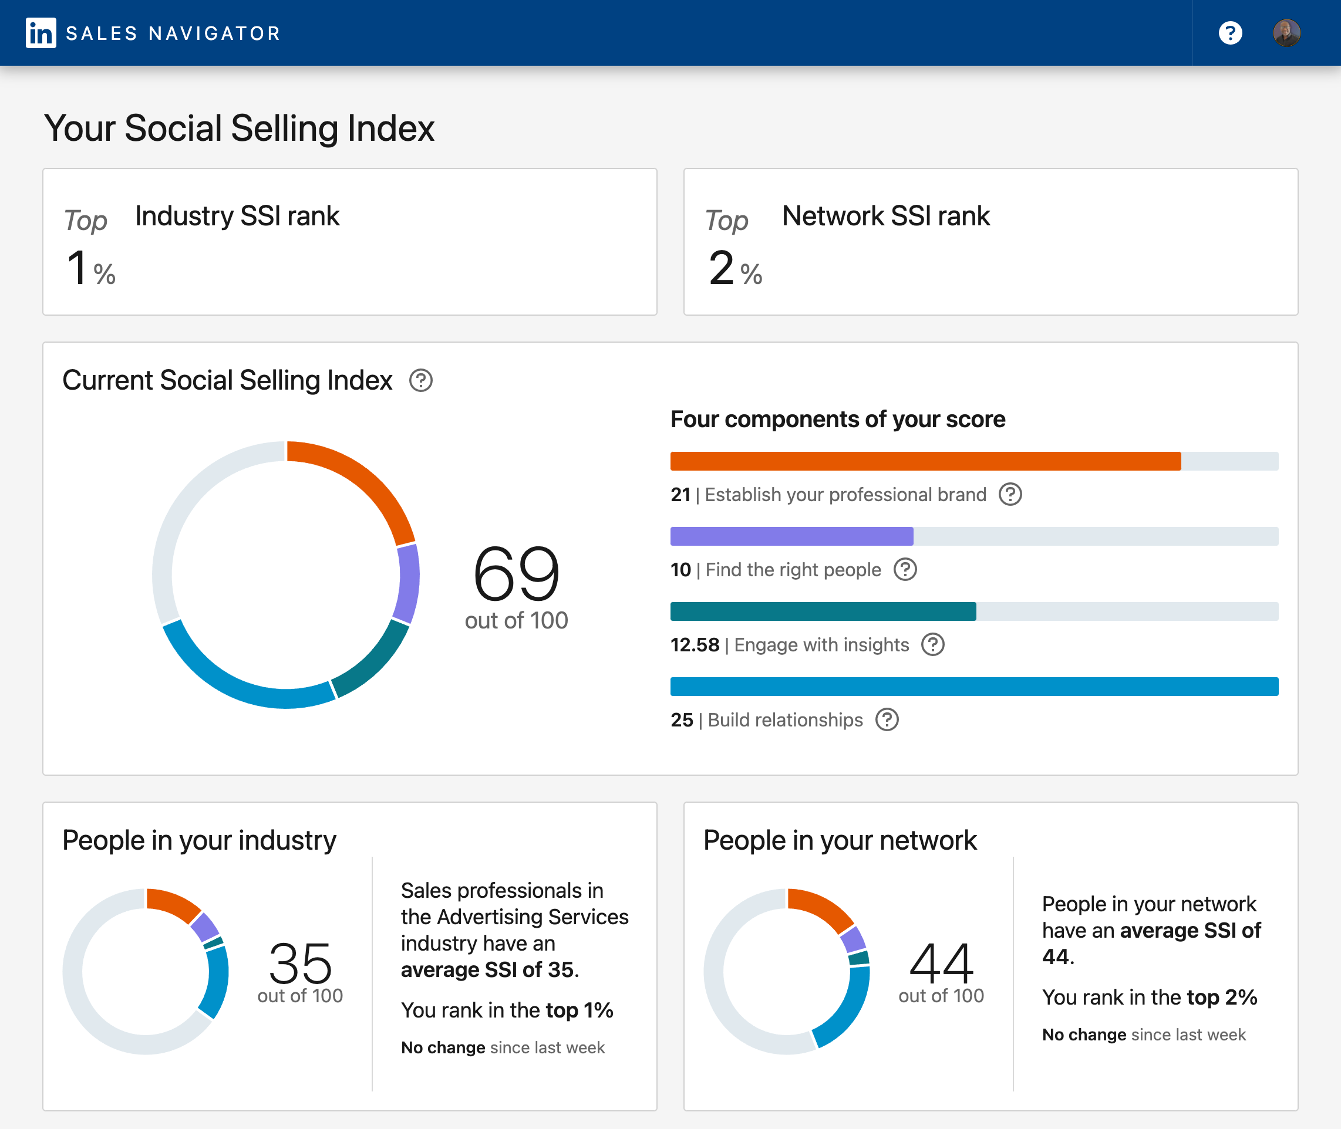Click 'Find the right people' label
1341x1129 pixels.
793,570
